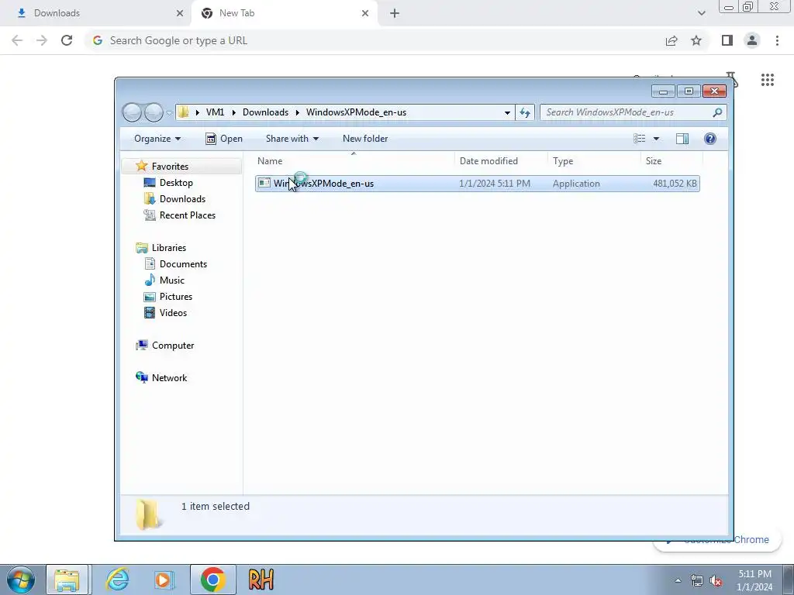Click the Open toolbar button
Screen dimensions: 794x595
tap(224, 139)
